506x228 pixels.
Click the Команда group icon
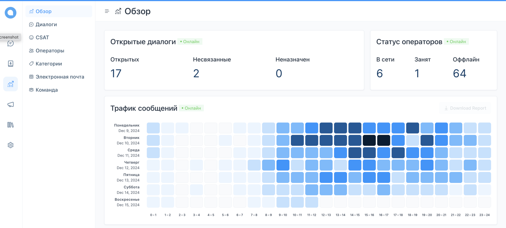tap(31, 90)
